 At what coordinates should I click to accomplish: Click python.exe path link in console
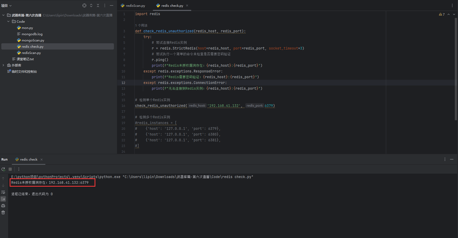pyautogui.click(x=66, y=177)
